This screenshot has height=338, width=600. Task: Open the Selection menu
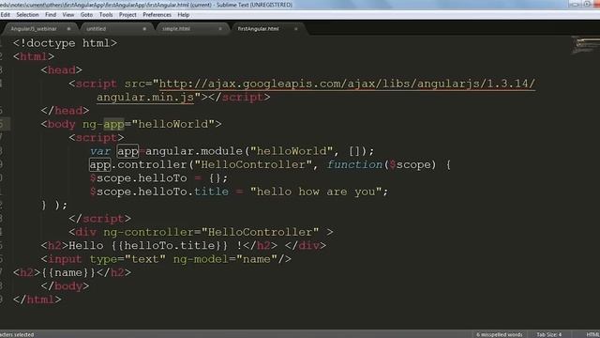point(27,15)
